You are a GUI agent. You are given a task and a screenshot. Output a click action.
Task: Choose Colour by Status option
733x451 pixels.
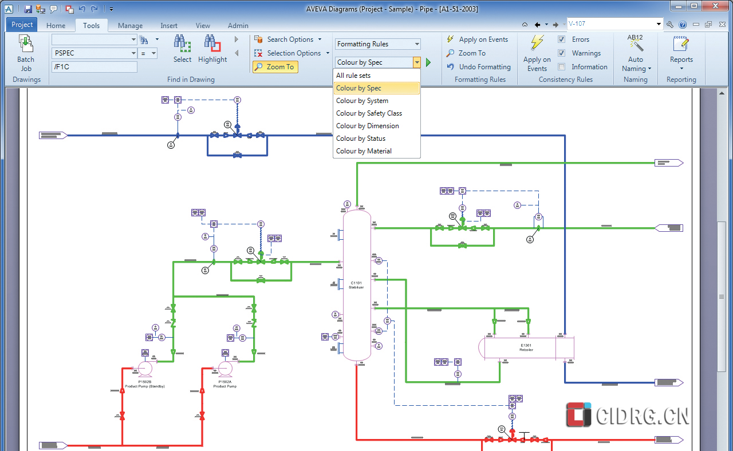click(x=377, y=139)
